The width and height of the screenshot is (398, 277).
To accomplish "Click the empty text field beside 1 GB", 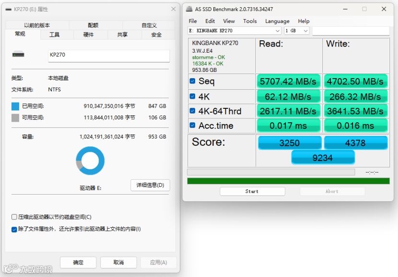I will tap(351, 31).
